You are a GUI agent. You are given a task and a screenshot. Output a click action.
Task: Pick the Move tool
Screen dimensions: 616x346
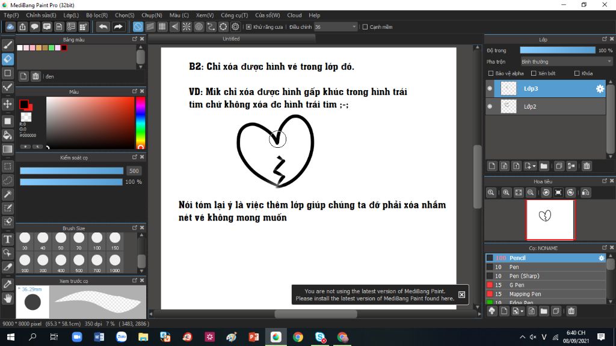[x=8, y=104]
